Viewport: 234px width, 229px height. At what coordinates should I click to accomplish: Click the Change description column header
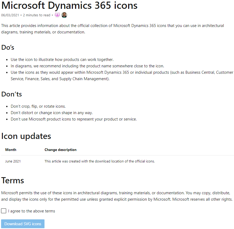[x=60, y=150]
